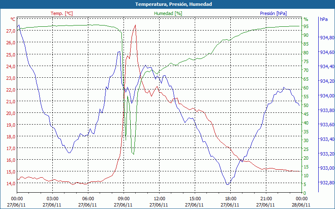
Task: Click humidity axis value '40'
Action: click(306, 123)
